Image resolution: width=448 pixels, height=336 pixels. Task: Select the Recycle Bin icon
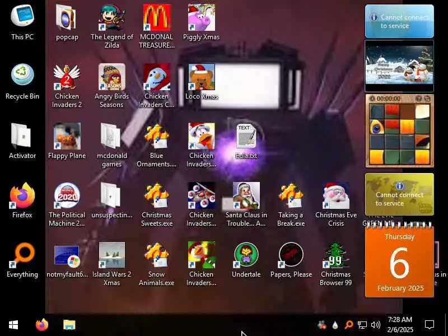tap(22, 81)
